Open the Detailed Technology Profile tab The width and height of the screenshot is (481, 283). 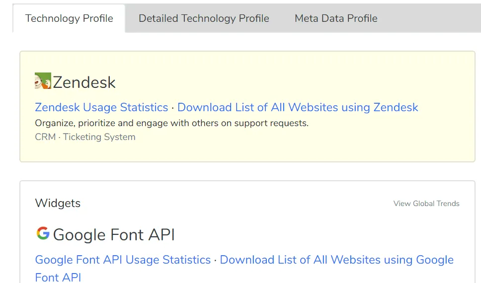(x=204, y=18)
